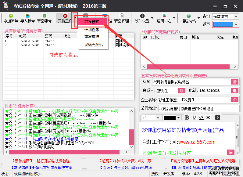This screenshot has height=177, width=243.
Task: Click the 0 counter icon in the editor toolbar
Action: click(x=218, y=117)
